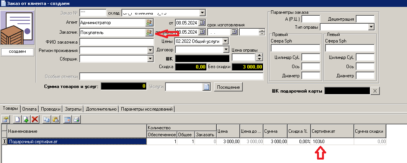Click the red X delete row icon
The height and width of the screenshot is (163, 407).
(35, 119)
